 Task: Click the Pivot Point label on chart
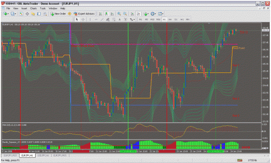[238, 48]
